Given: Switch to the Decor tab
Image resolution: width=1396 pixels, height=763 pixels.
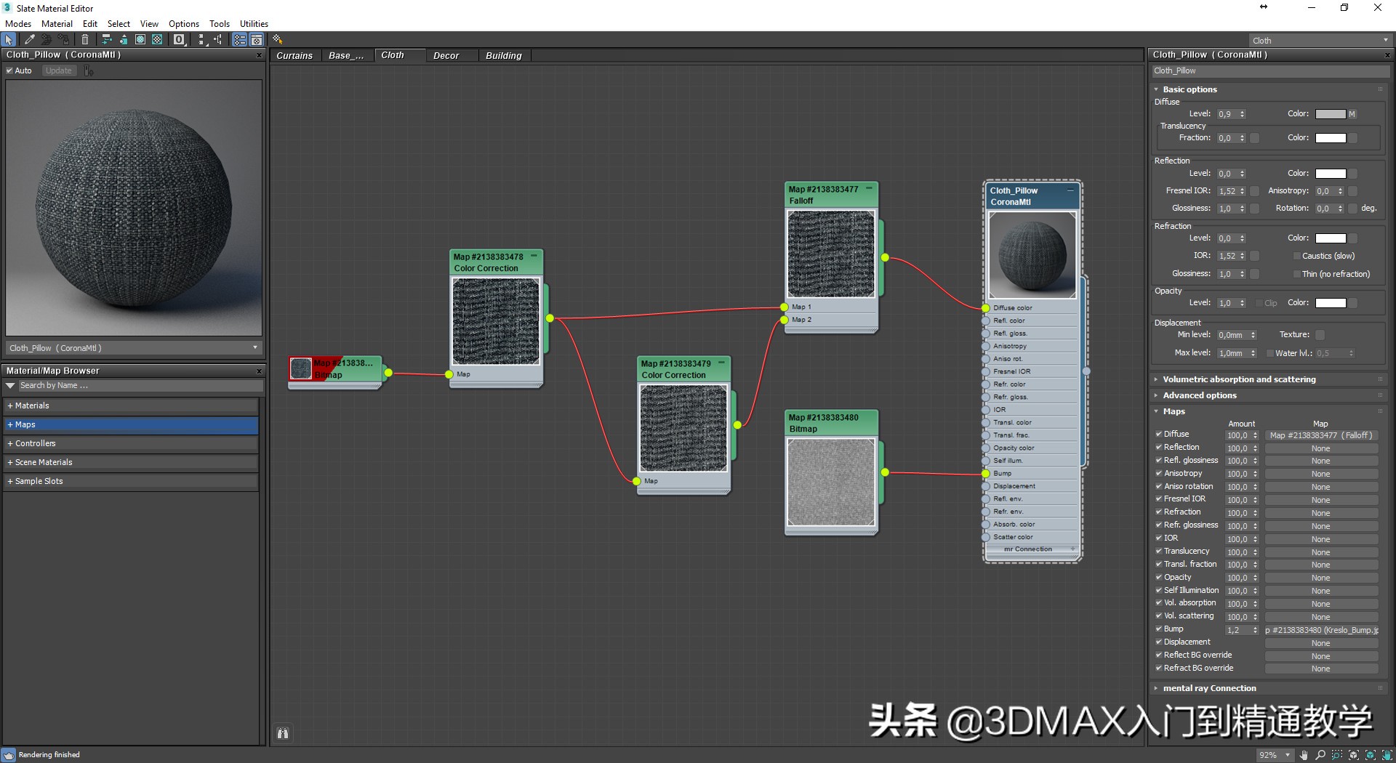Looking at the screenshot, I should 446,55.
